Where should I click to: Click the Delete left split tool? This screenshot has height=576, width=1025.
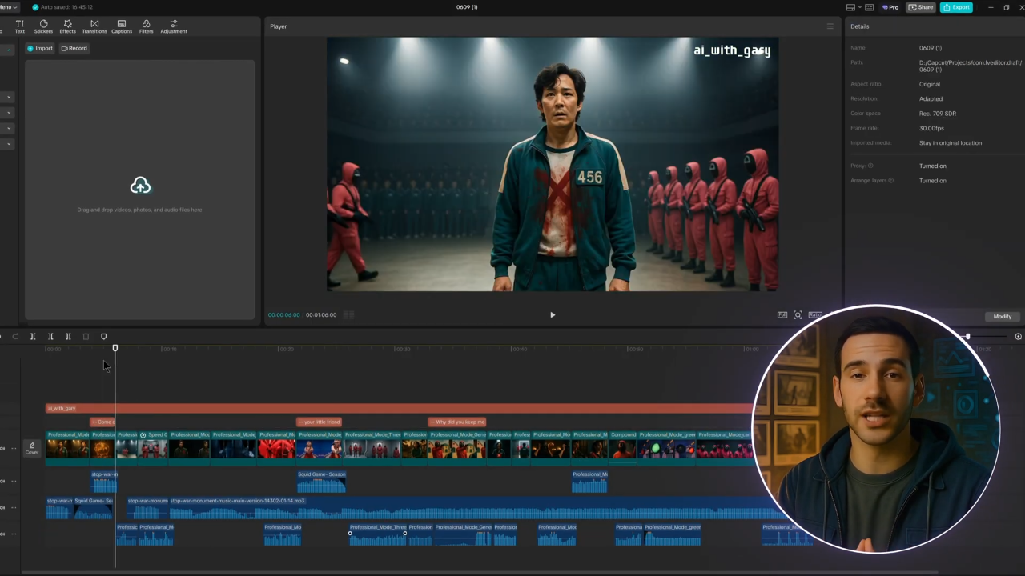pos(50,337)
